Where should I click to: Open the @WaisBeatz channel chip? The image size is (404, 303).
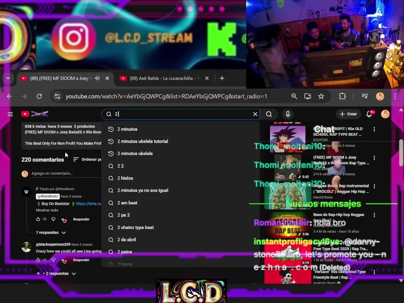pyautogui.click(x=48, y=197)
